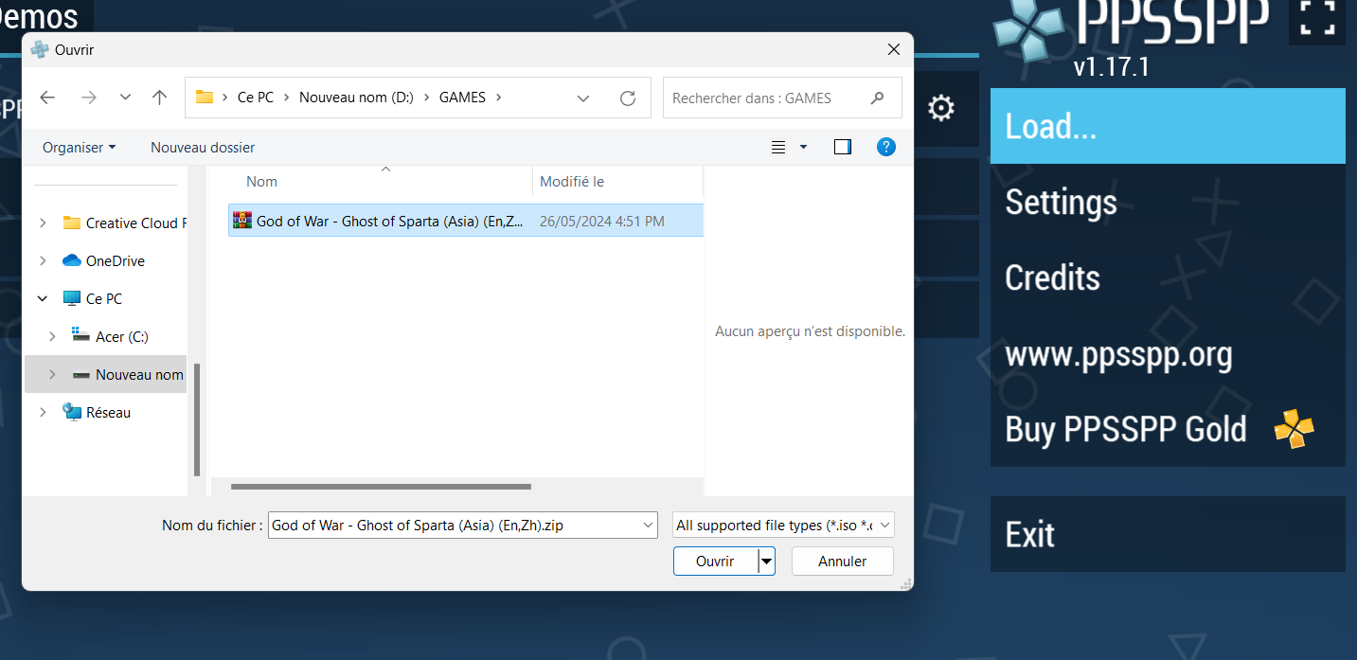Refresh the GAMES folder listing
The width and height of the screenshot is (1357, 660).
point(627,98)
